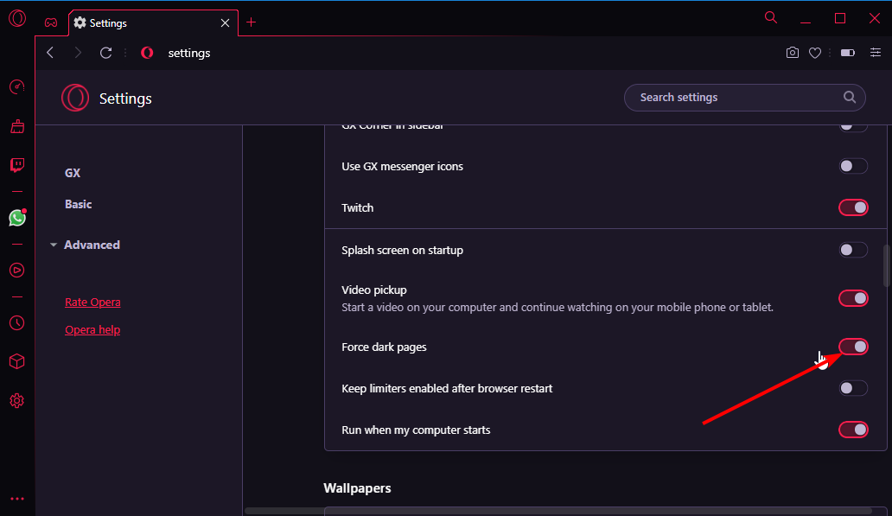Open the Easy Setup sliders icon

pos(876,53)
